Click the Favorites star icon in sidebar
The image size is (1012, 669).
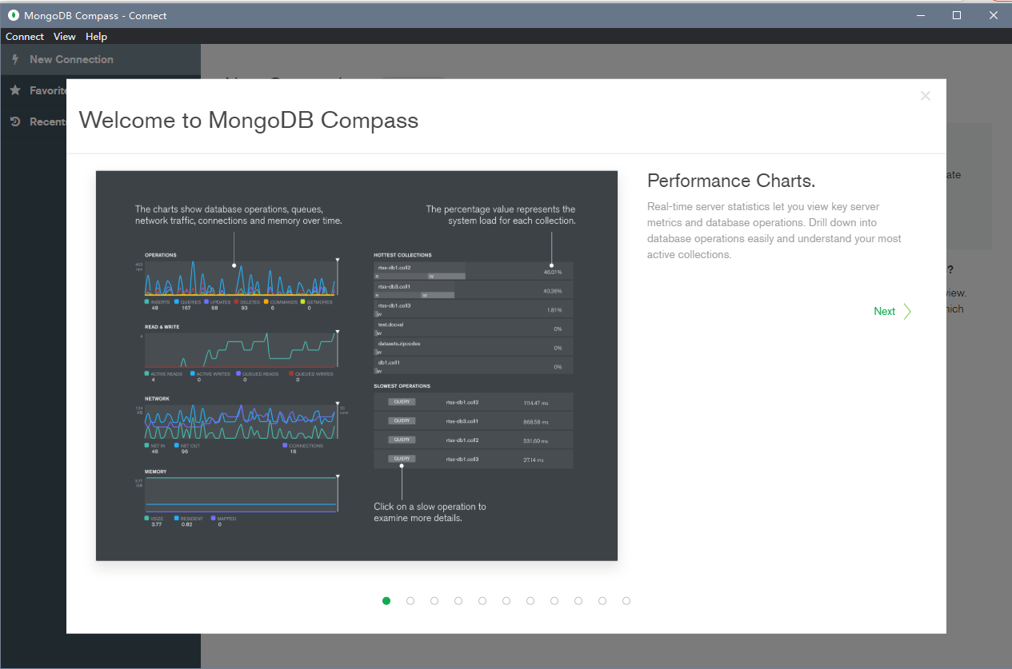(14, 90)
